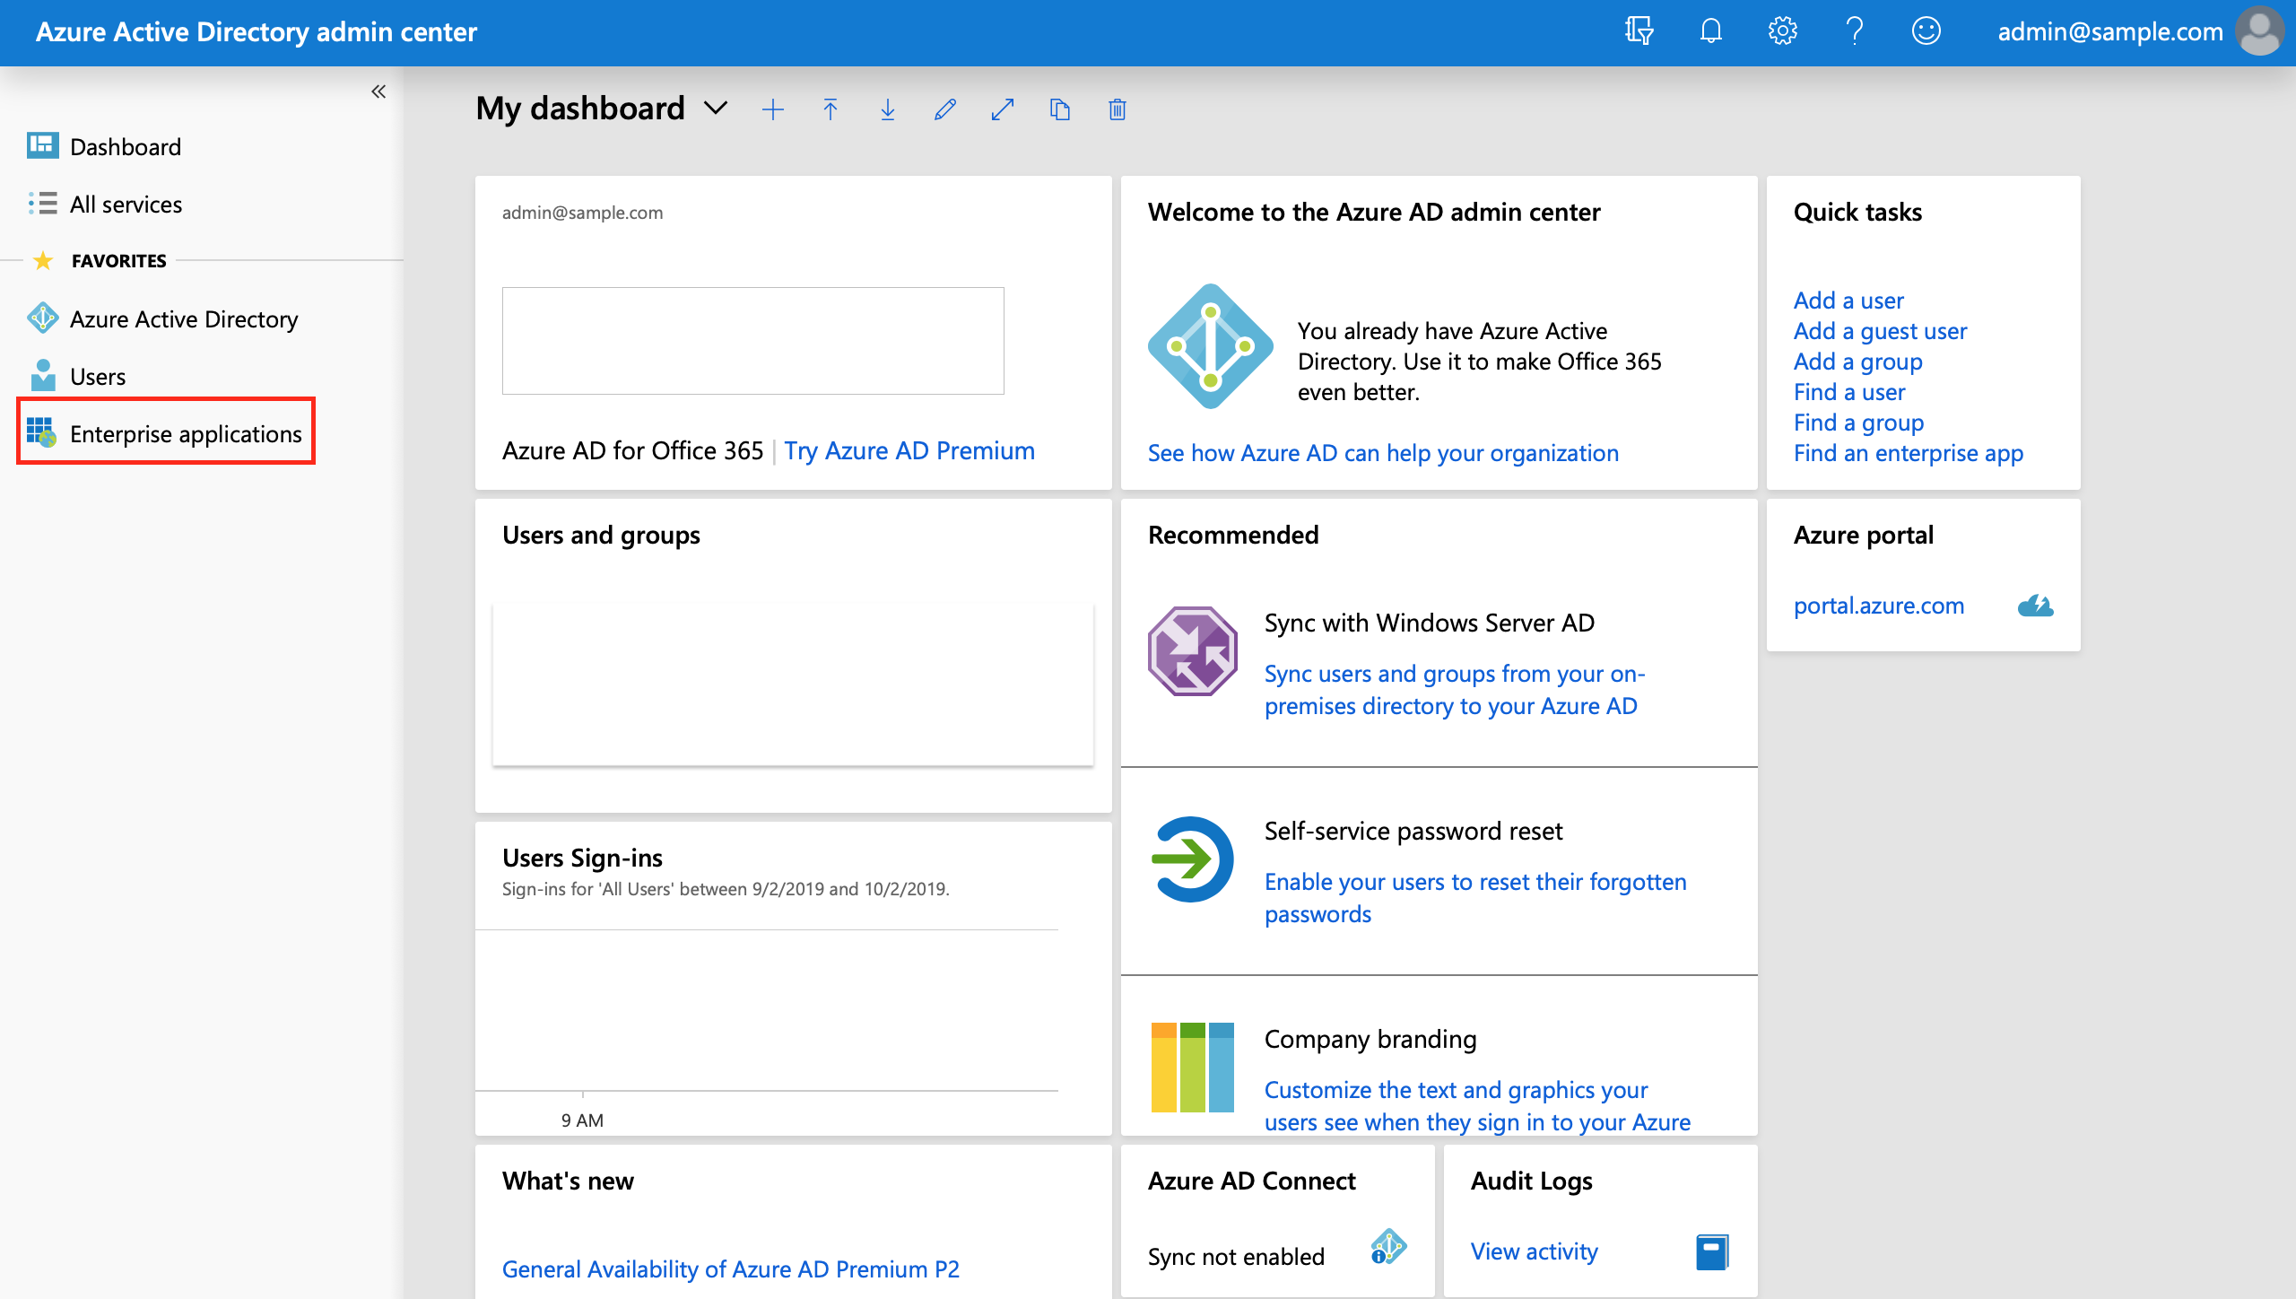Click the Users and groups tile content area

793,684
